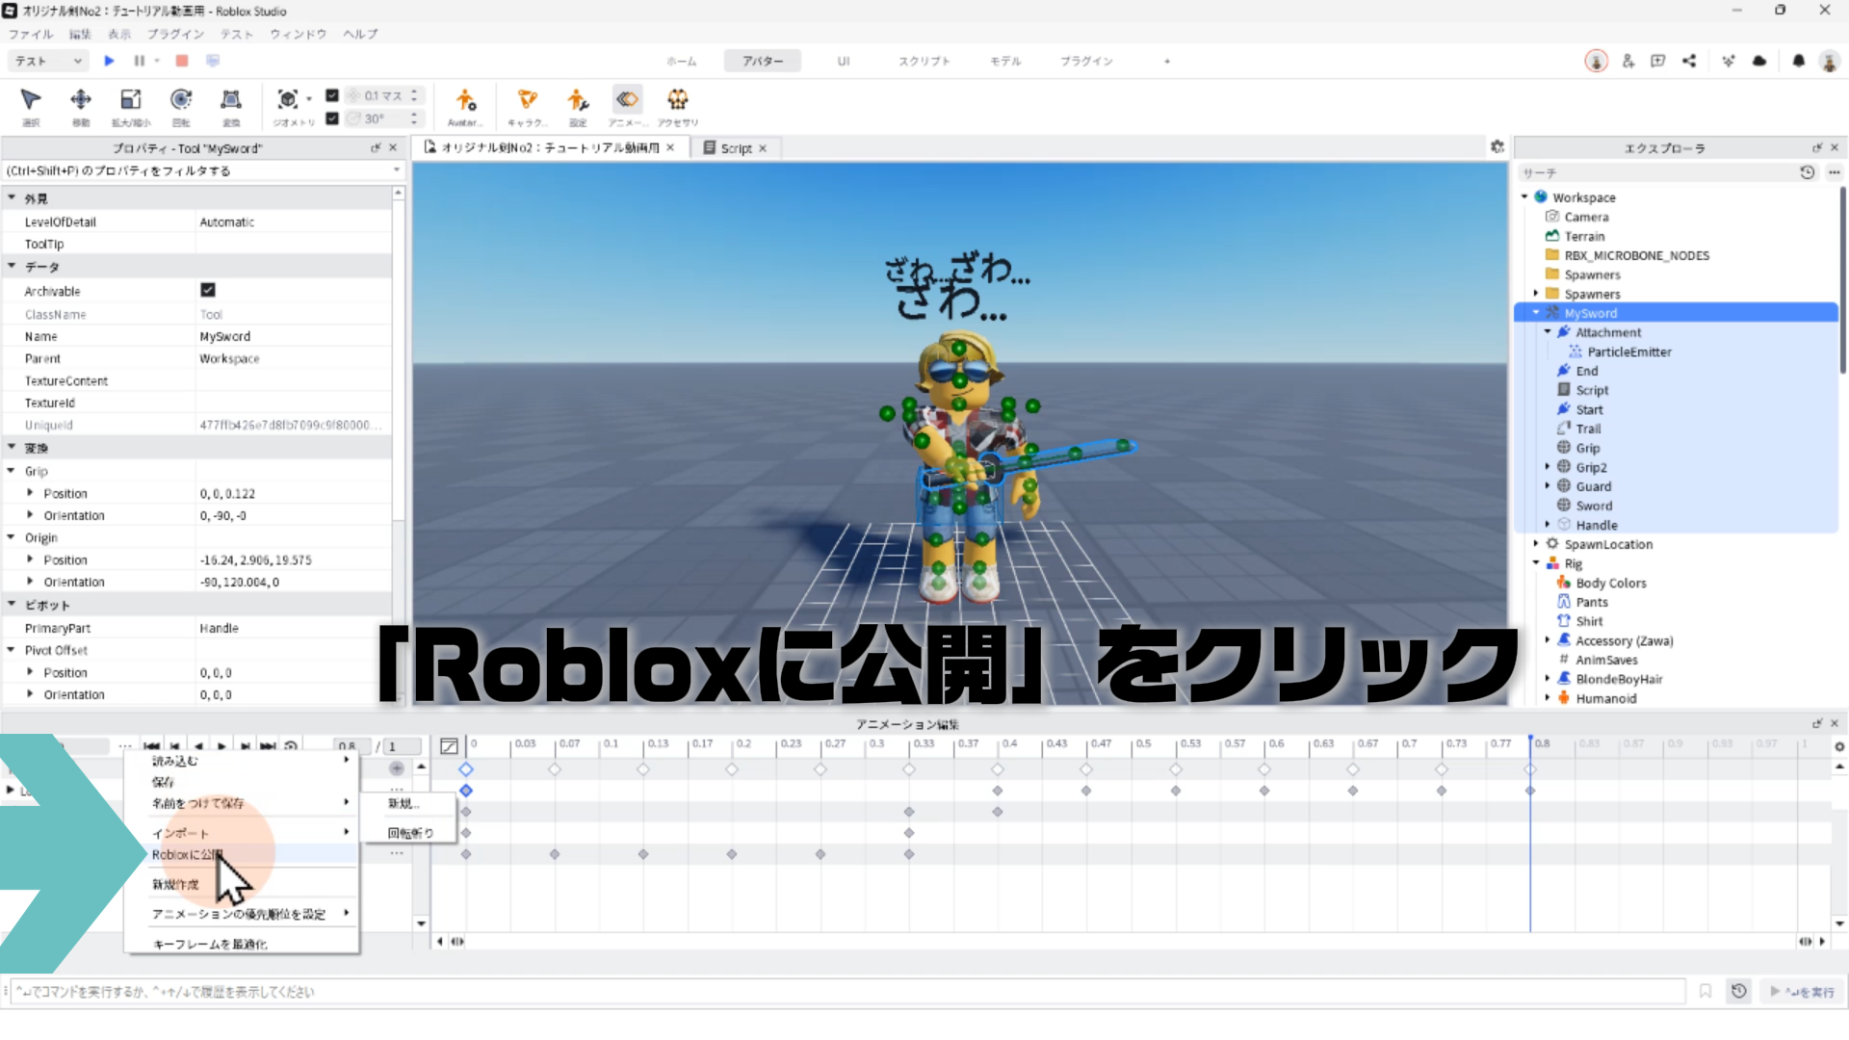Click the red Stop button
Screen dimensions: 1849x1040
pos(182,61)
